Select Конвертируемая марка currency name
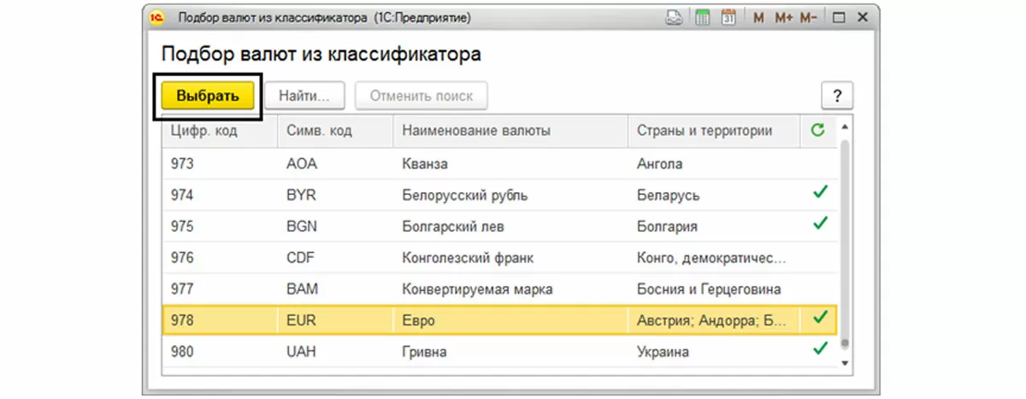This screenshot has width=1026, height=399. 477,289
